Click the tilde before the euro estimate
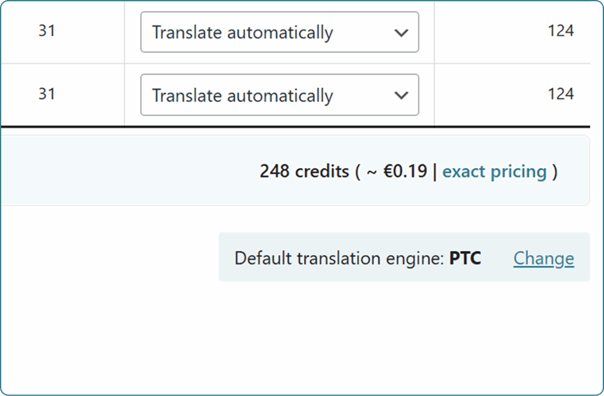Image resolution: width=604 pixels, height=396 pixels. pos(372,171)
